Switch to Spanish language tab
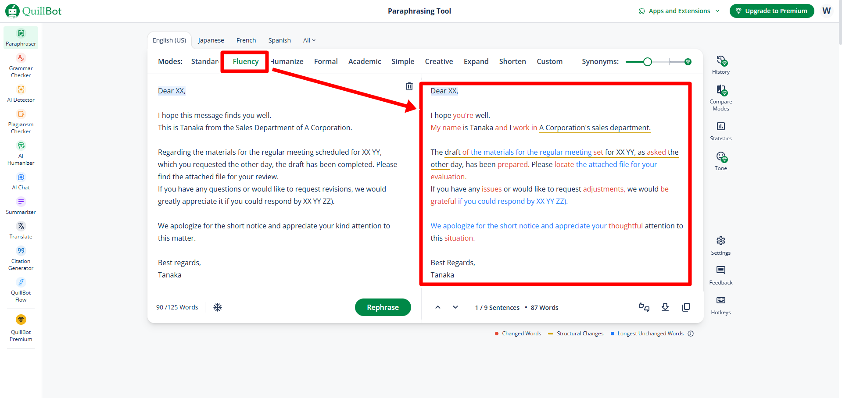The width and height of the screenshot is (842, 398). (x=279, y=40)
